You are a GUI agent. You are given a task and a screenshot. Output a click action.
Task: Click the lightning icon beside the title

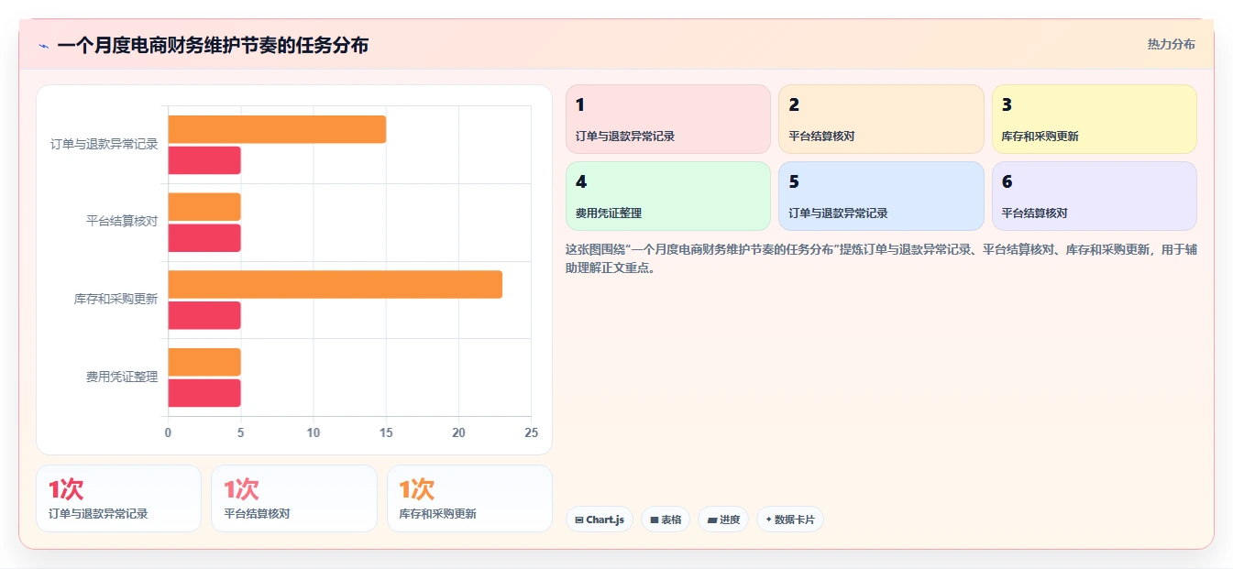point(43,46)
